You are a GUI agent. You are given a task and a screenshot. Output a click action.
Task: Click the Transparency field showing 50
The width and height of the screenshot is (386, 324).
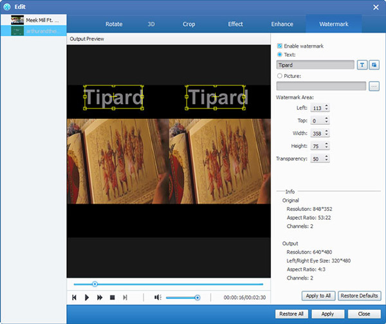(x=317, y=159)
